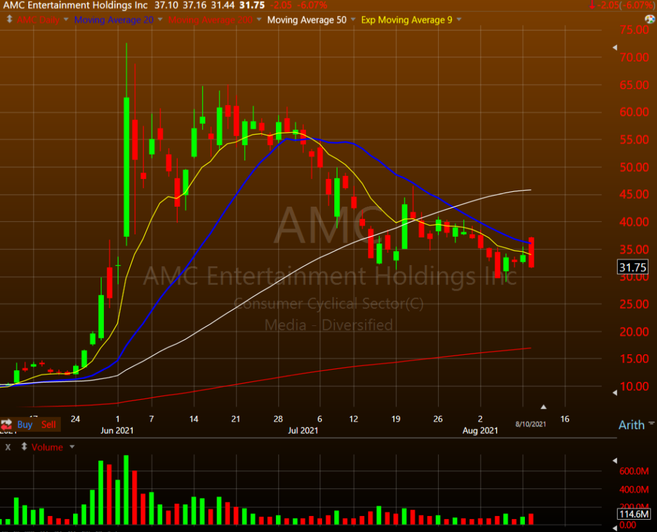
Task: Click the 8/10/2021 date label
Action: click(531, 424)
